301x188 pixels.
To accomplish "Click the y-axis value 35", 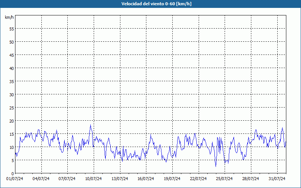I will 12,82.
